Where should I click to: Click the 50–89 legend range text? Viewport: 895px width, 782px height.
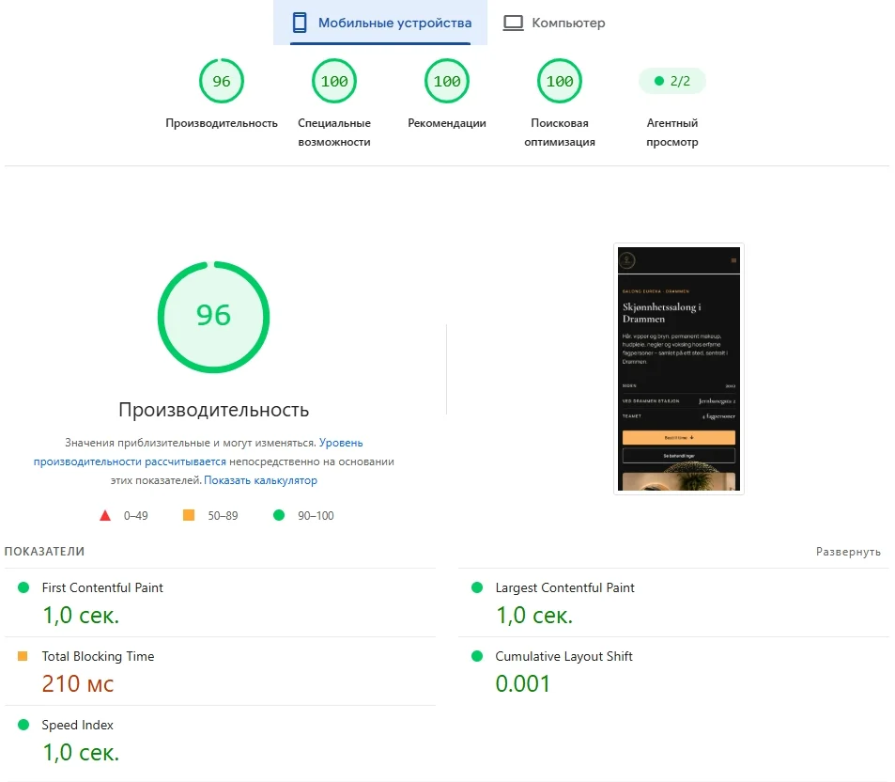coord(223,516)
